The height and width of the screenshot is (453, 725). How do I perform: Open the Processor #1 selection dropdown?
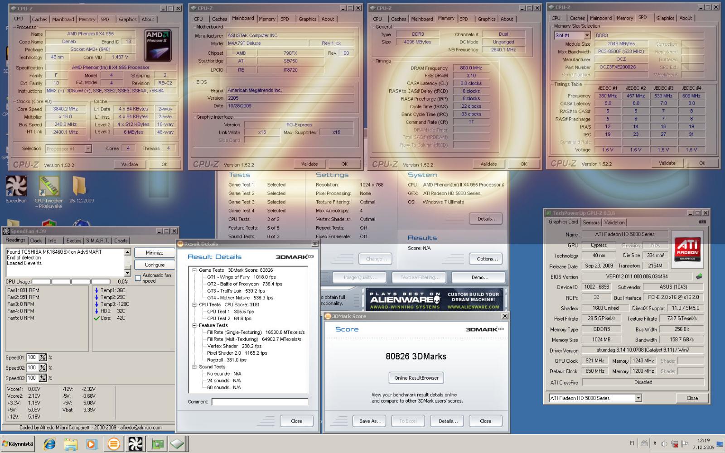pos(88,149)
